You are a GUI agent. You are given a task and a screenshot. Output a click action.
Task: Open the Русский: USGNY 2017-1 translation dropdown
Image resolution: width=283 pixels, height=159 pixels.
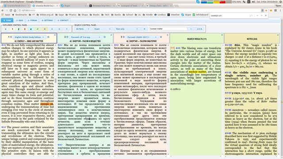pos(142,37)
